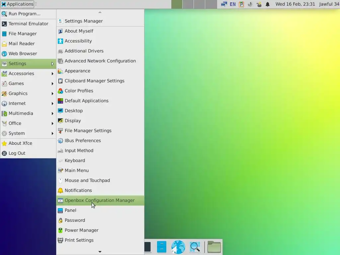Click the date and time clock

[x=295, y=4]
